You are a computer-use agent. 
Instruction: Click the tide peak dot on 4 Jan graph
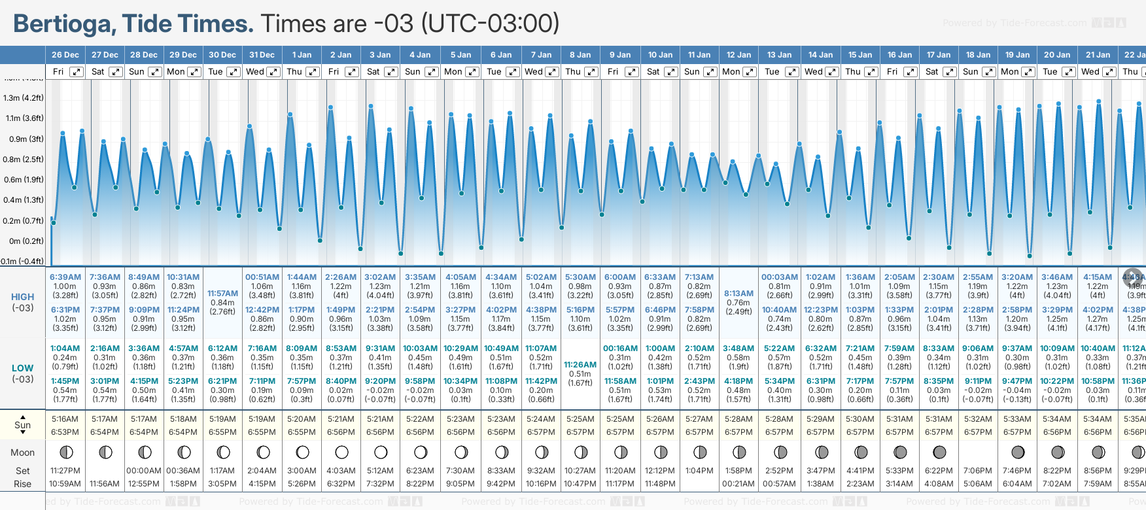pyautogui.click(x=411, y=109)
